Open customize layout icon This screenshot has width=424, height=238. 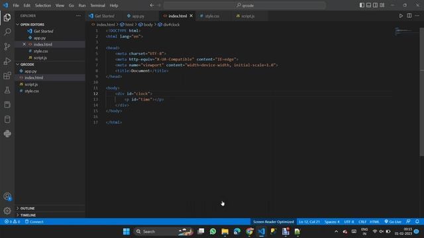[x=382, y=5]
